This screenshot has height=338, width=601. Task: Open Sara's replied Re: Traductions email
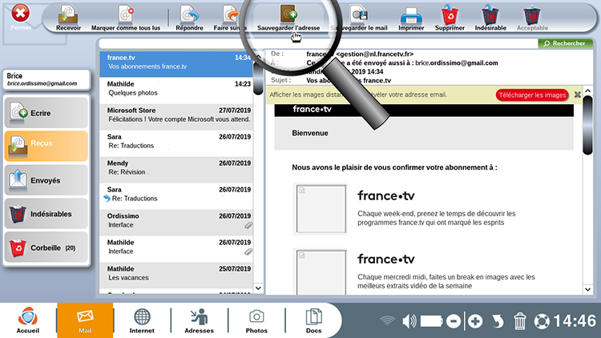pos(176,196)
